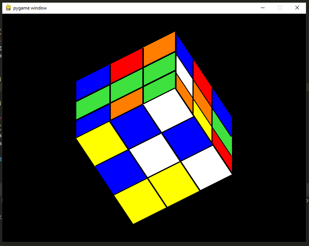Image resolution: width=309 pixels, height=246 pixels.
Task: Click the pygame window icon
Action: tap(8, 8)
